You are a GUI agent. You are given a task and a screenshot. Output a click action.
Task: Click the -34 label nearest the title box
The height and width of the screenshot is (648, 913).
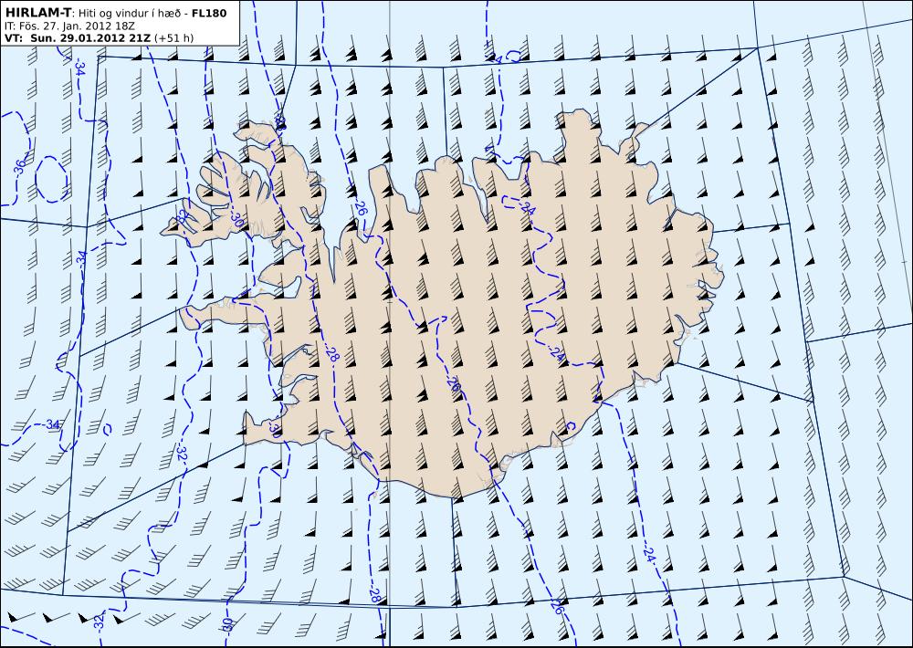click(x=79, y=68)
